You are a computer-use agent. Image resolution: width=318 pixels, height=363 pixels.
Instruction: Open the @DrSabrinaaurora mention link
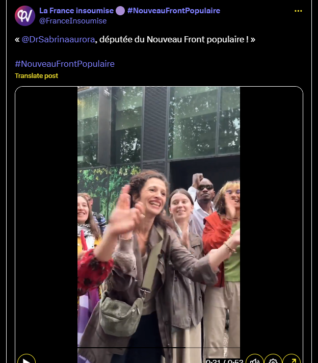point(58,40)
